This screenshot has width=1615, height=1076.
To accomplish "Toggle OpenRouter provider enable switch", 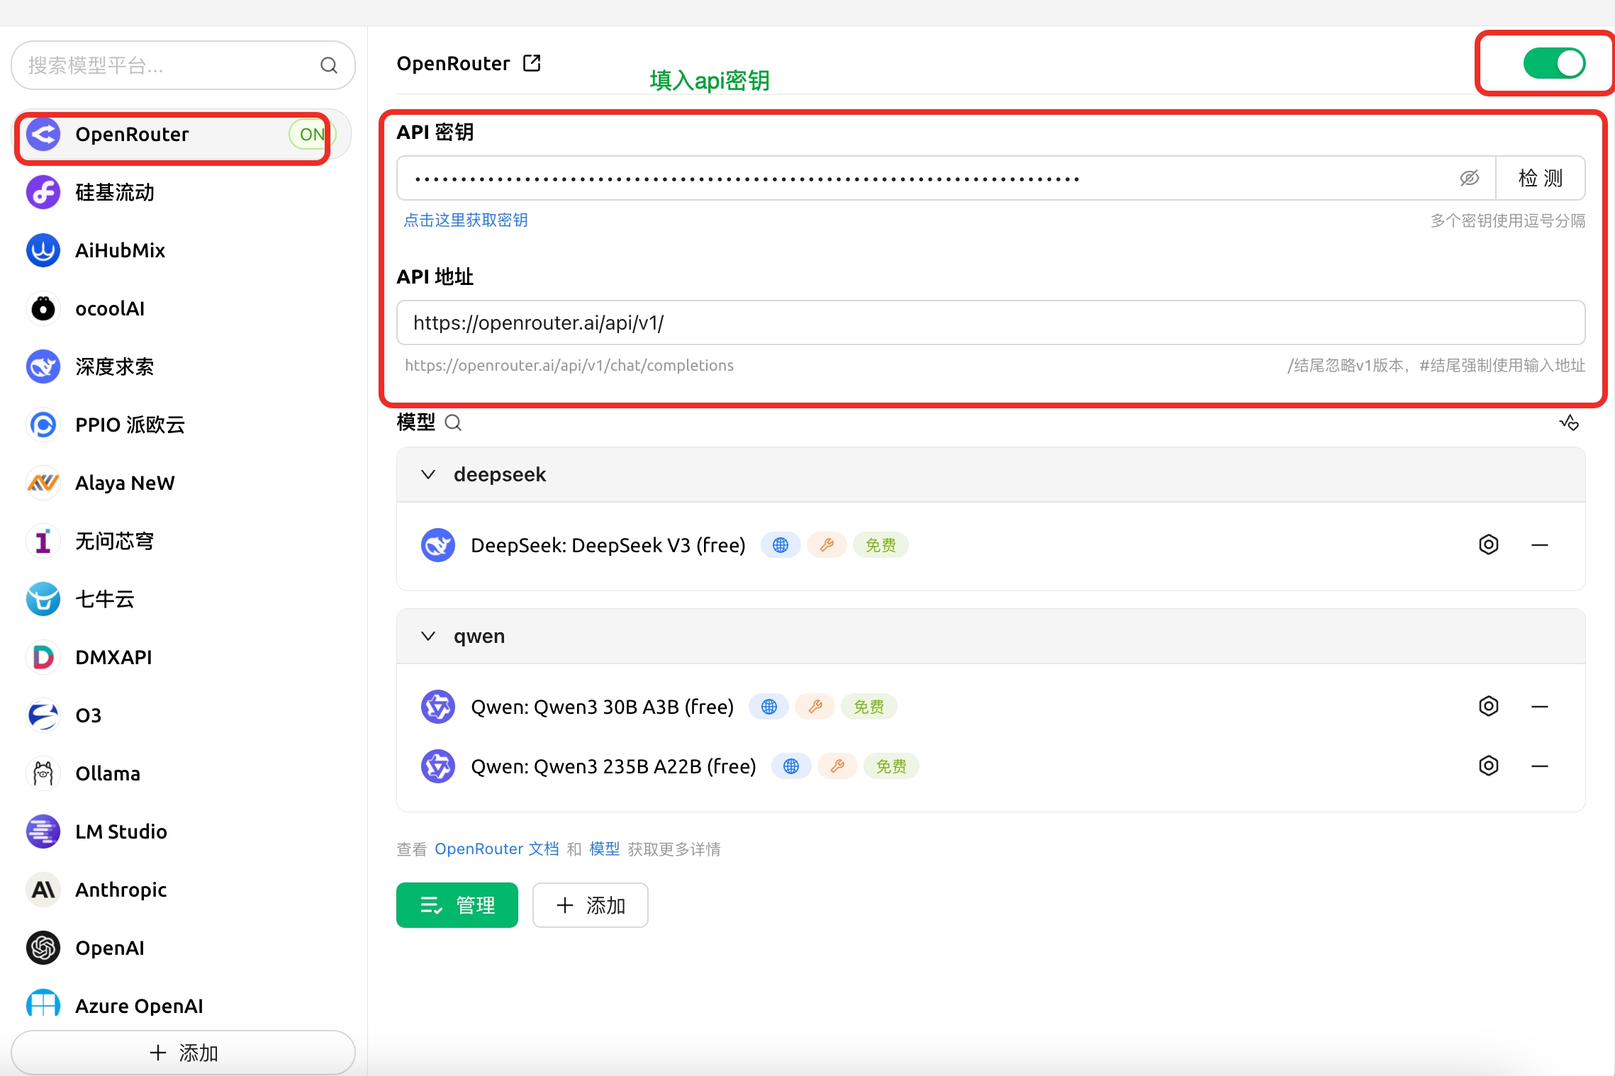I will [1554, 64].
